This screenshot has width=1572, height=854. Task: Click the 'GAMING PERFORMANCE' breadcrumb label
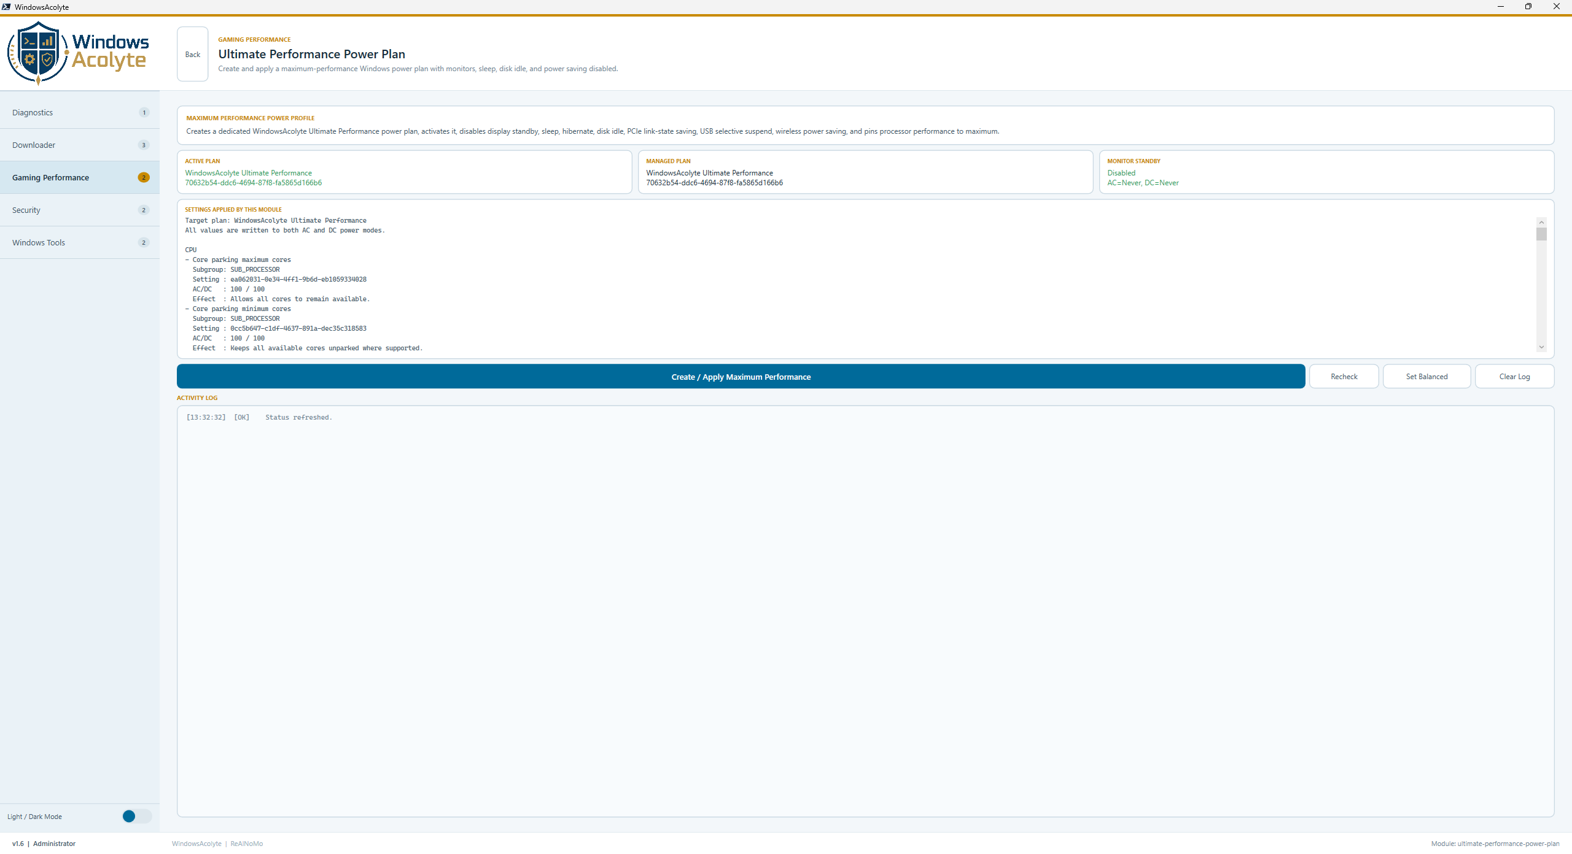[x=255, y=39]
